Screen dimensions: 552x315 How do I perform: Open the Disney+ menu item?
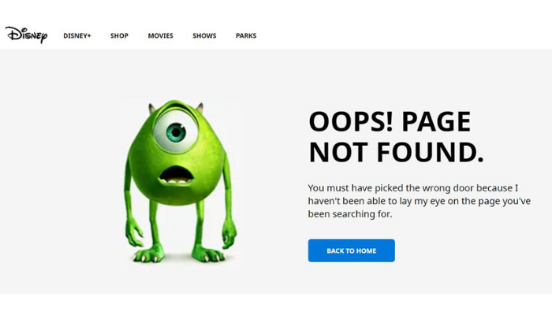point(77,35)
